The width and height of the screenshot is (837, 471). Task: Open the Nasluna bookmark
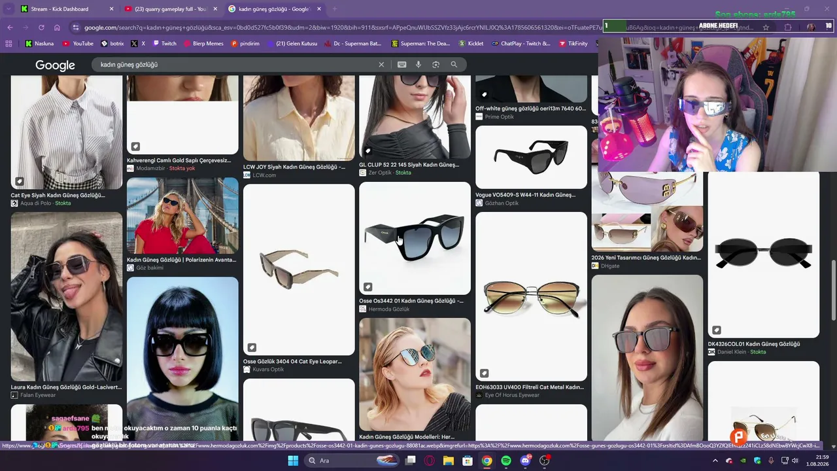[39, 44]
